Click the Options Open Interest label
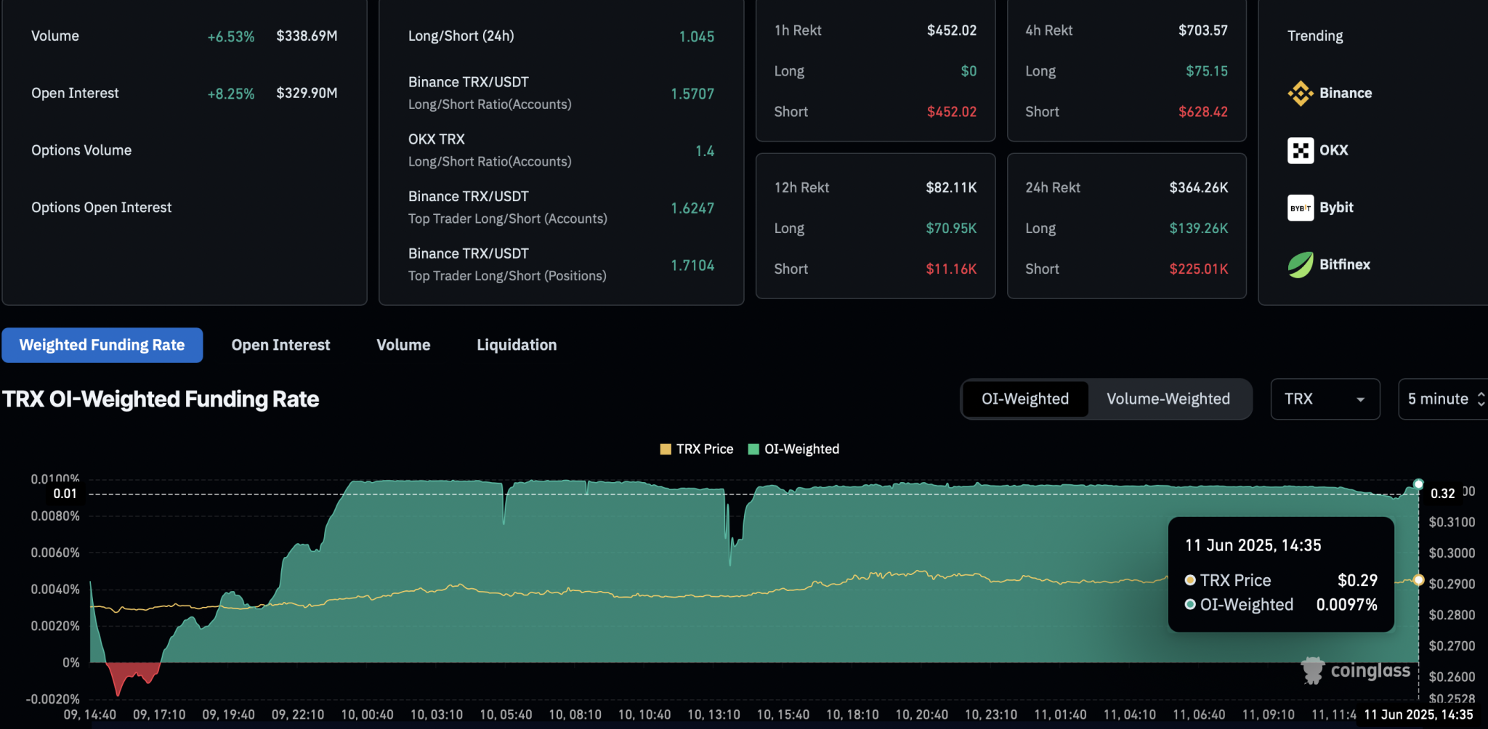The height and width of the screenshot is (729, 1488). 102,208
